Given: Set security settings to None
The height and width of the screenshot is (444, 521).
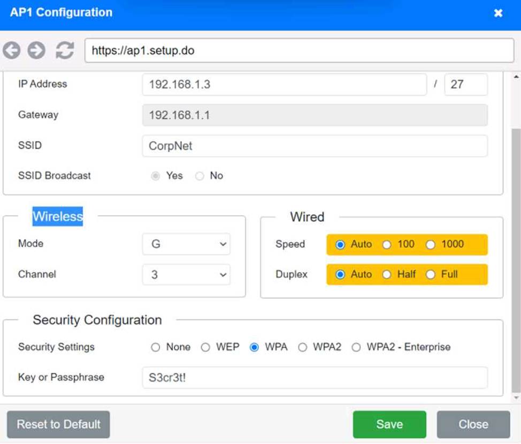Looking at the screenshot, I should coord(156,347).
